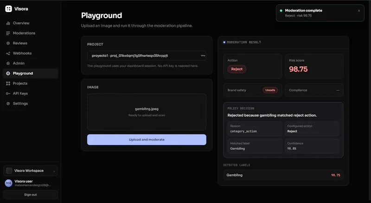Click the Projects grid icon

[8, 83]
